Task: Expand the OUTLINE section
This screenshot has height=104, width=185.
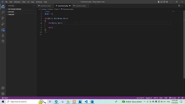Action: click(21, 12)
